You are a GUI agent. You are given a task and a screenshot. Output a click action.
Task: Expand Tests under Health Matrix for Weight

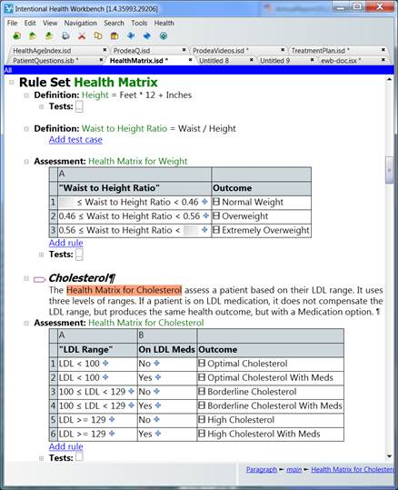[x=41, y=255]
